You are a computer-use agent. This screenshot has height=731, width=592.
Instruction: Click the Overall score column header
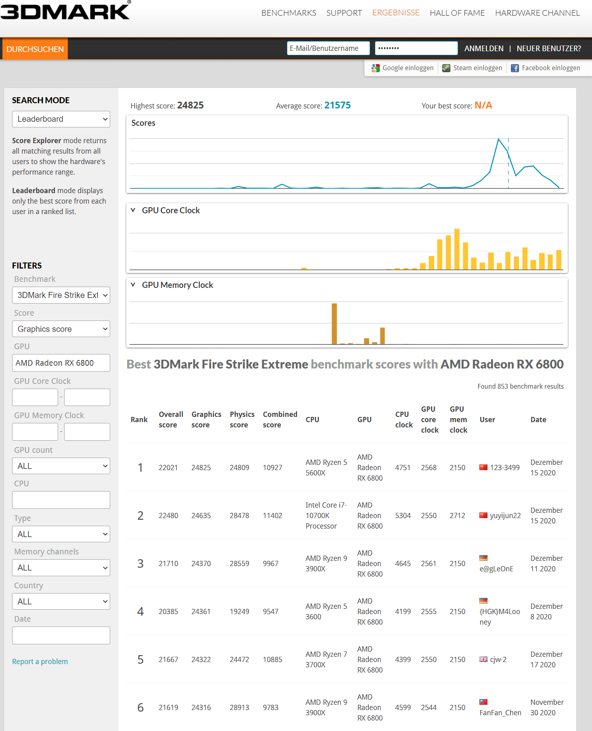171,420
